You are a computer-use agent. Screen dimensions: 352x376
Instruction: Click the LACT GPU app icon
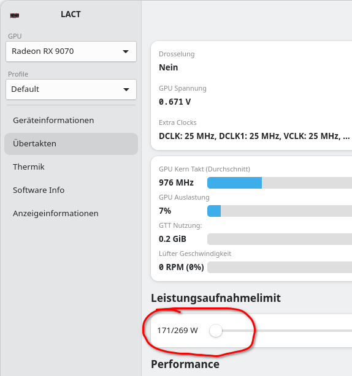(15, 16)
